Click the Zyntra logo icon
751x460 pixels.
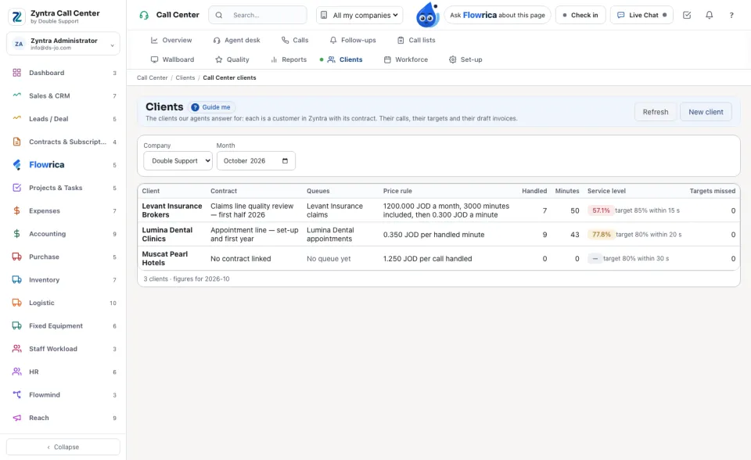[17, 16]
